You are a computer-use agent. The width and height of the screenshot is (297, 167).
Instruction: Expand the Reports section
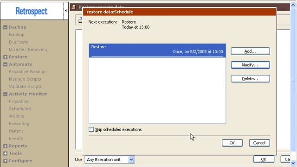[x=5, y=146]
